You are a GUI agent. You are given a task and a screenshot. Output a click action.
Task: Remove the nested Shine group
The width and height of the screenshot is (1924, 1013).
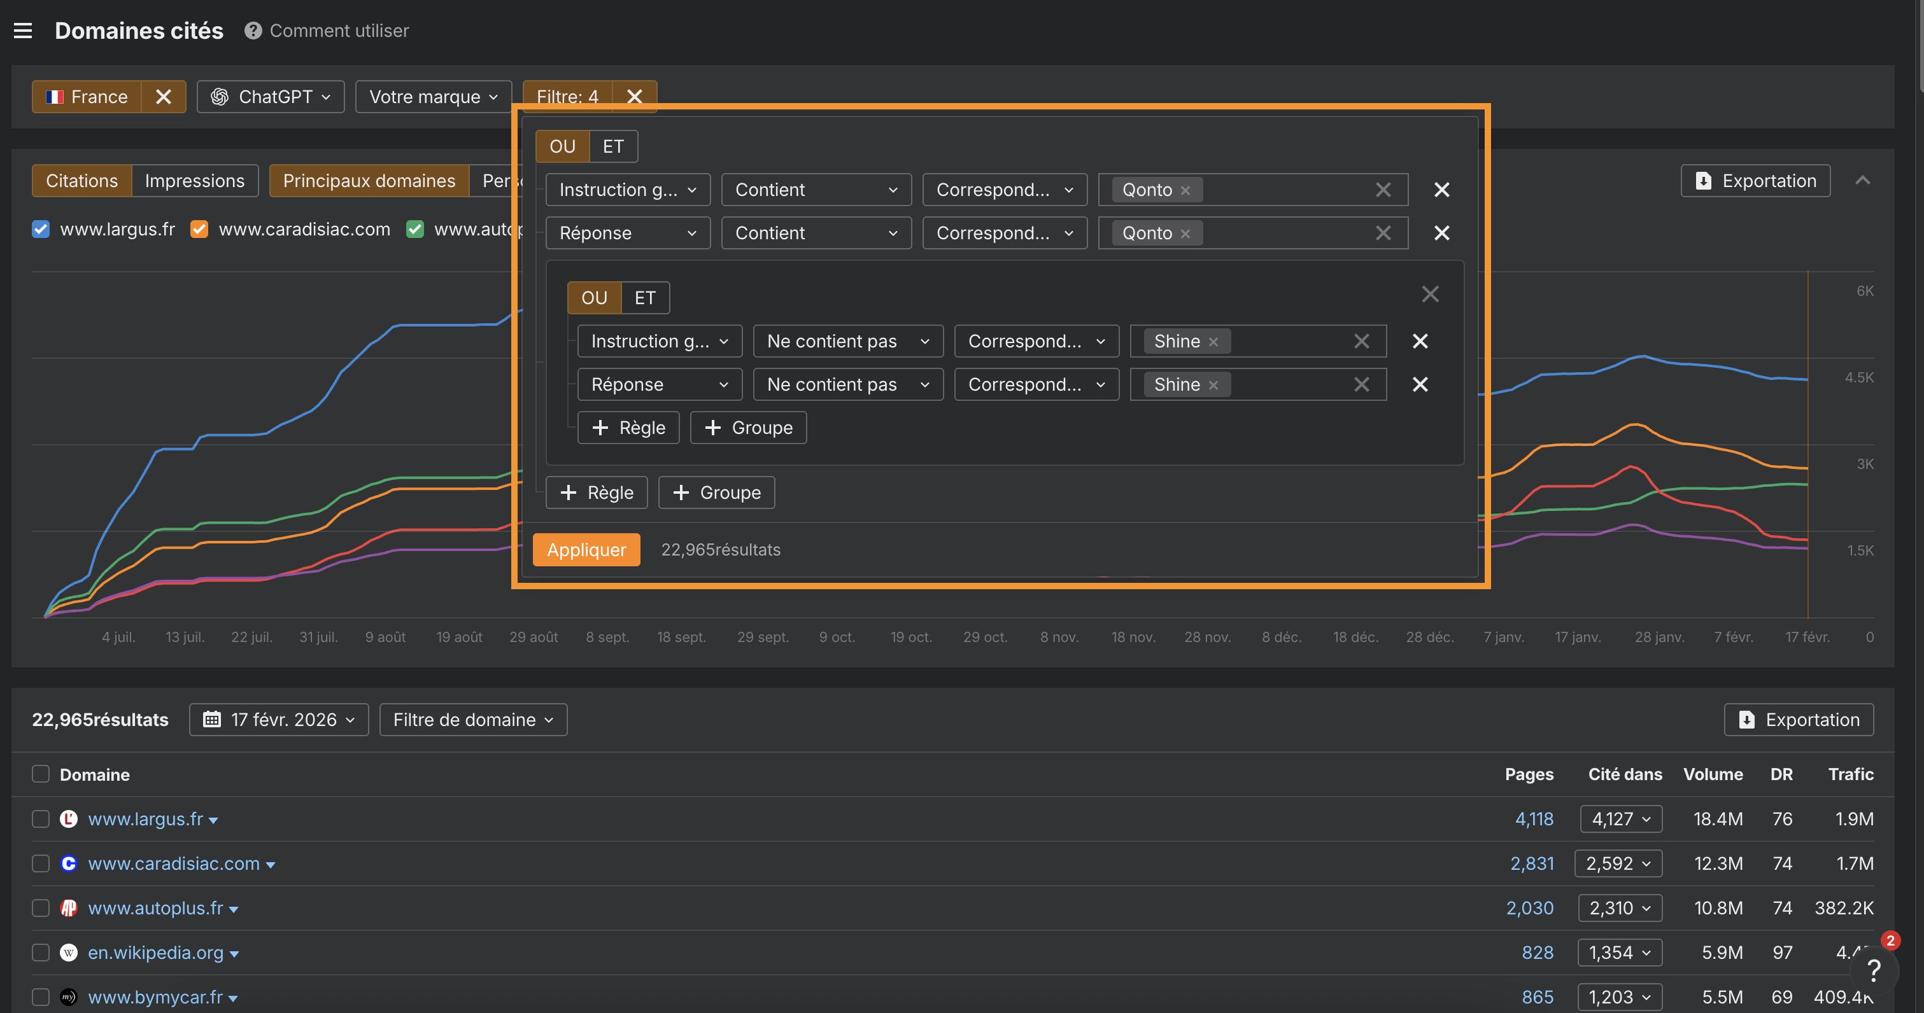[1429, 294]
